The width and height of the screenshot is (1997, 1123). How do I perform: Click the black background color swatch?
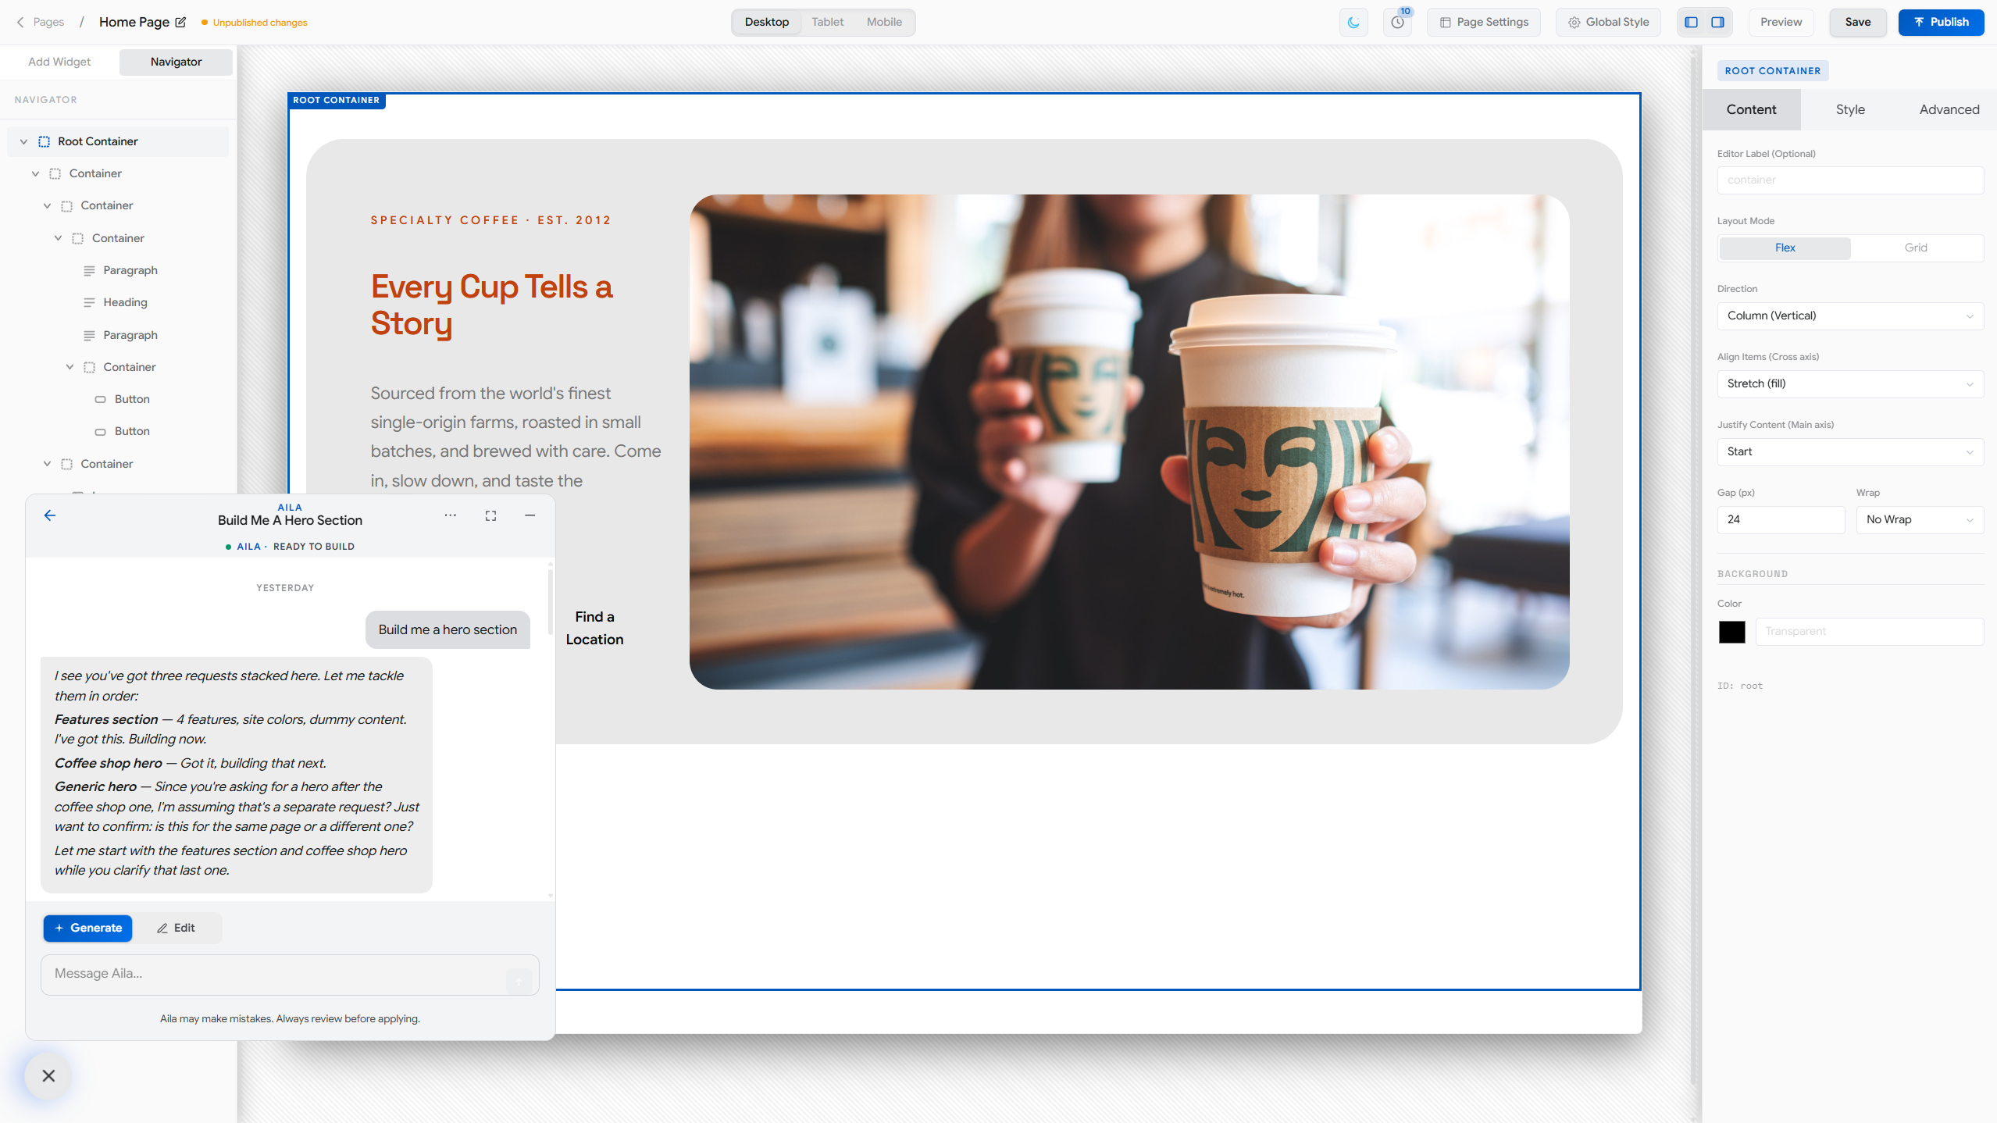pos(1731,631)
